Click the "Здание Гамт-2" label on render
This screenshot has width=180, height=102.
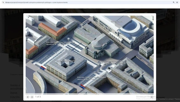click(117, 21)
